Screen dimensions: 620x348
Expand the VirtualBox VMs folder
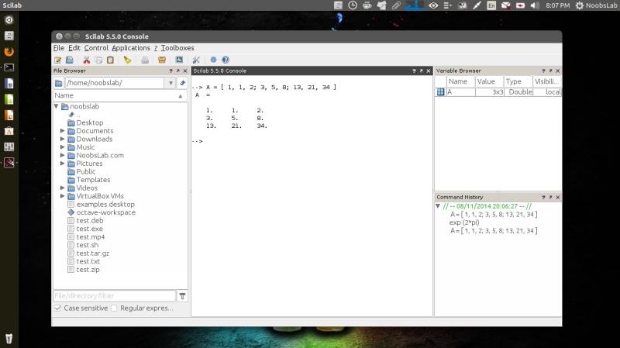[x=63, y=196]
